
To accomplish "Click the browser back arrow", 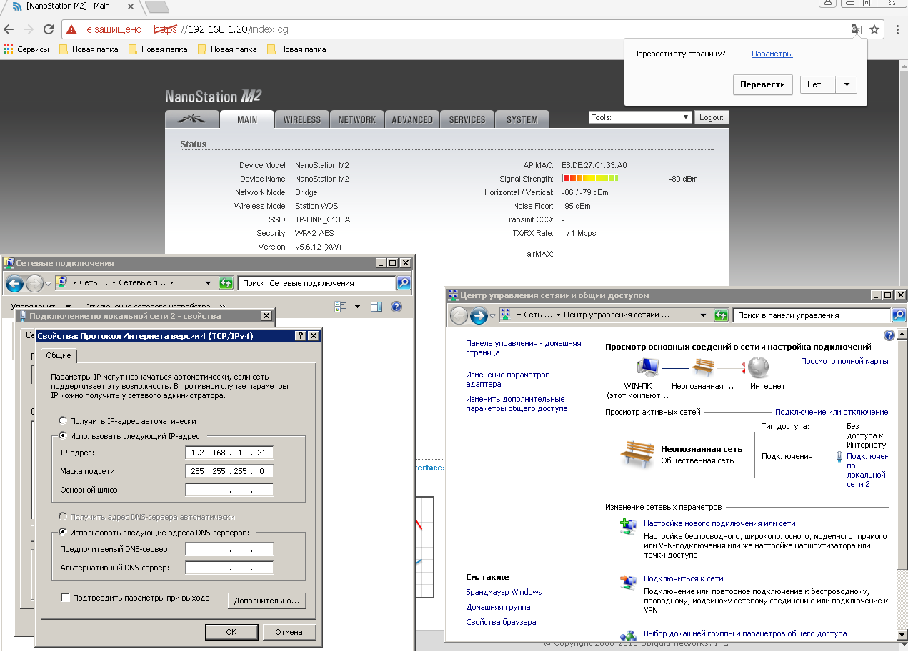I will [9, 29].
